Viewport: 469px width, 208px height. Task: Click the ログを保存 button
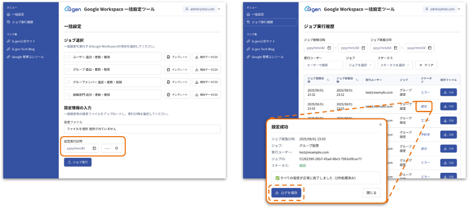[x=286, y=193]
